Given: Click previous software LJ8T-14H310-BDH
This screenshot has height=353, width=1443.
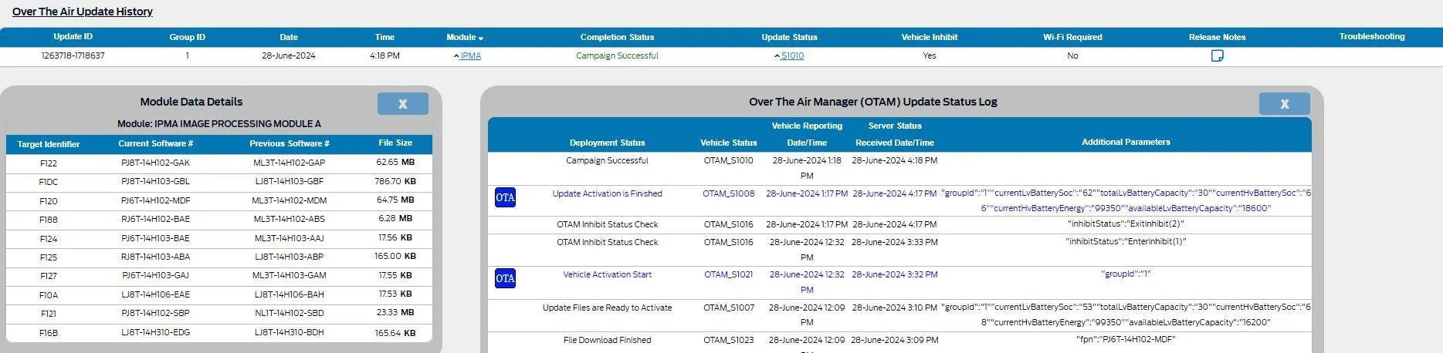Looking at the screenshot, I should [289, 332].
